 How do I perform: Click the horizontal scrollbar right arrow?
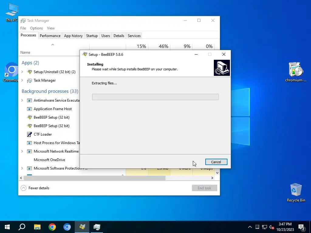(x=212, y=178)
